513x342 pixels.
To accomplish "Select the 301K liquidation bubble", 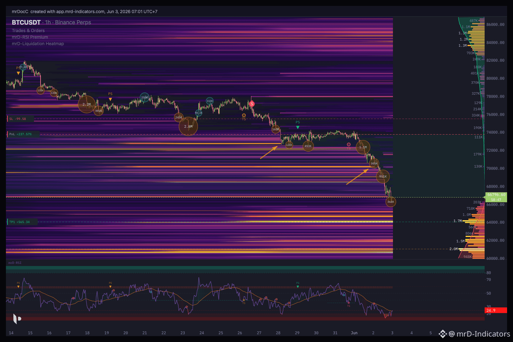I will click(x=99, y=111).
